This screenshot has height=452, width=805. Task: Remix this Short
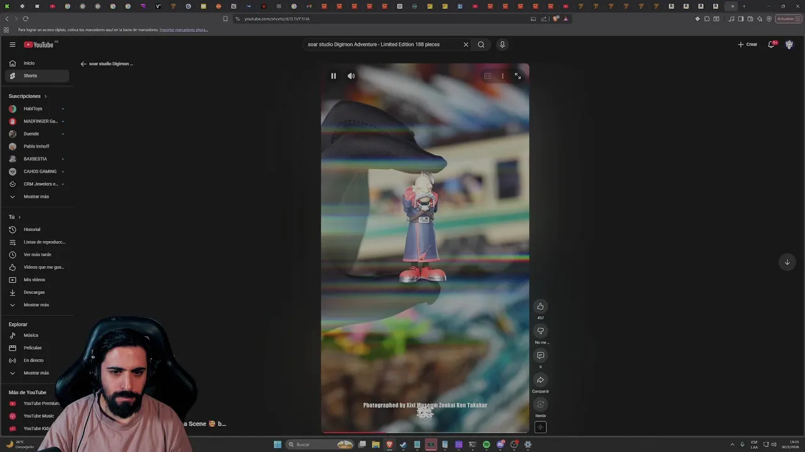coord(540,404)
